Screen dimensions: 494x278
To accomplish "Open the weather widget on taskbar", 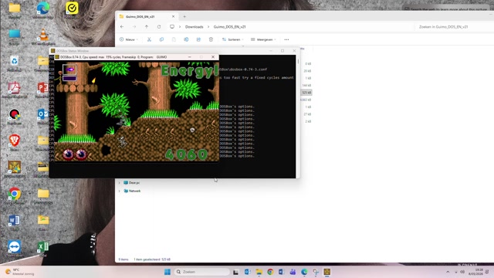I will [x=19, y=272].
